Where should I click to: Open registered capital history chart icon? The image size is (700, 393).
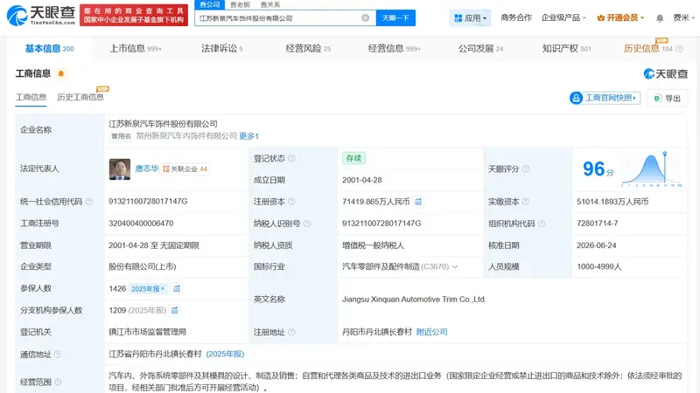pos(418,202)
